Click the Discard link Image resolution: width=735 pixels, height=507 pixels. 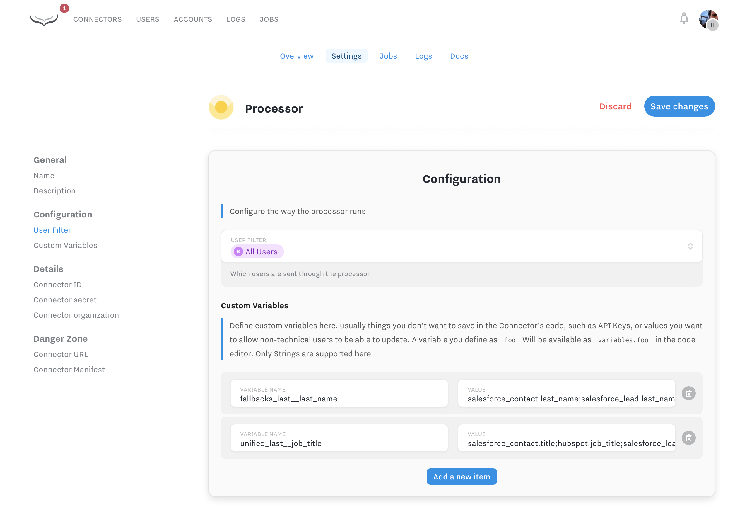(615, 106)
